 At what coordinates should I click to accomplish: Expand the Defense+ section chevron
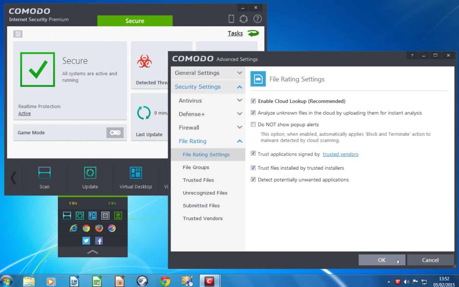(x=240, y=114)
